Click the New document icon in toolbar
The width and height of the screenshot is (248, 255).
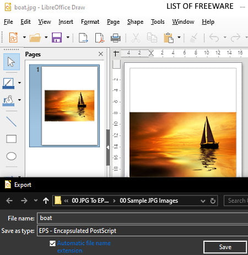[13, 37]
